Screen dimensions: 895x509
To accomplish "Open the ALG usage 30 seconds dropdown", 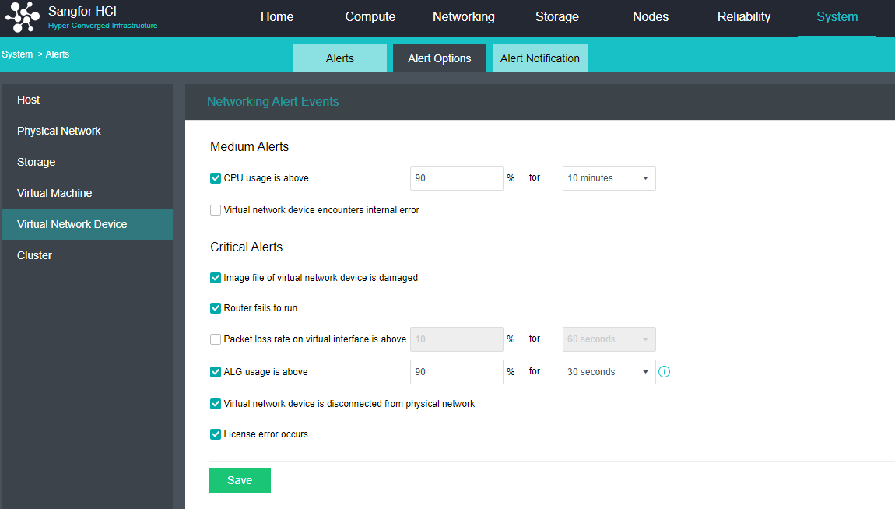I will [x=609, y=372].
